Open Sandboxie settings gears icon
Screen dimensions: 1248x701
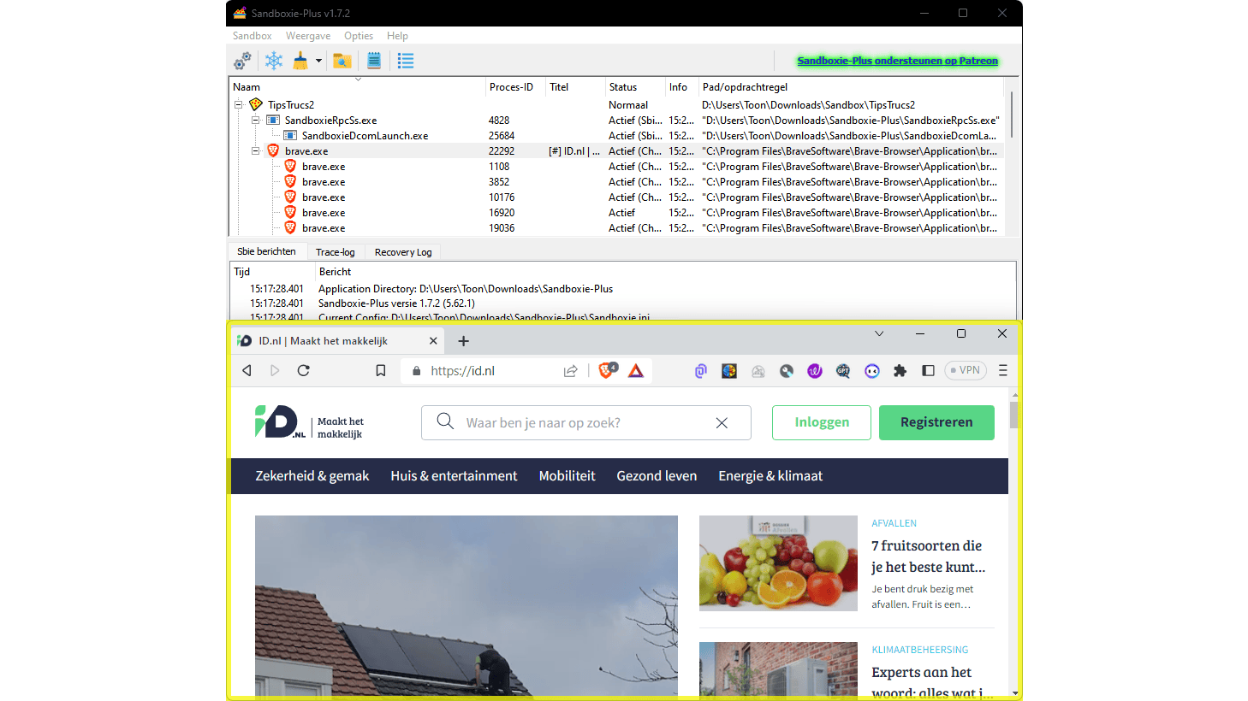point(242,61)
